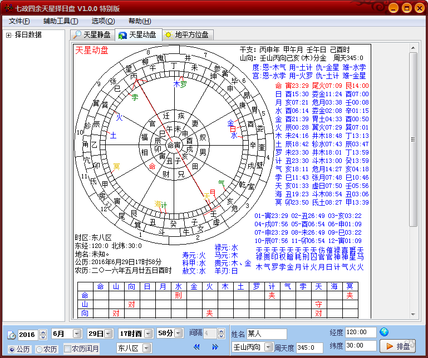Open the timezone dropdown showing 东八区

(x=146, y=348)
